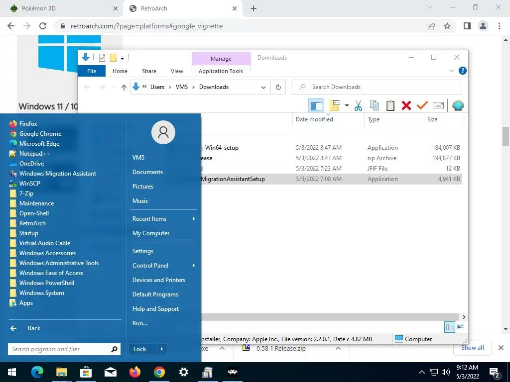Expand the Maintenance folder
Screen dimensions: 510x382
(36, 203)
